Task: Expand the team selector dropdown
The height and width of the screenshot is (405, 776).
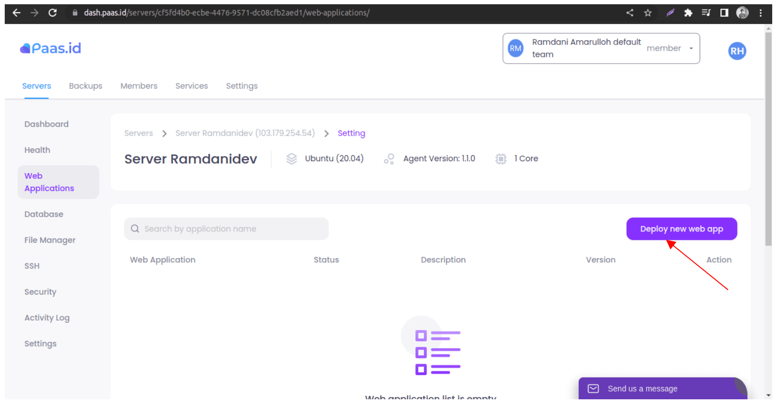Action: 691,48
